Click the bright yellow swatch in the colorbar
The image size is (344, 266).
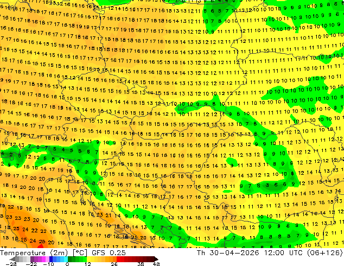tap(88, 259)
